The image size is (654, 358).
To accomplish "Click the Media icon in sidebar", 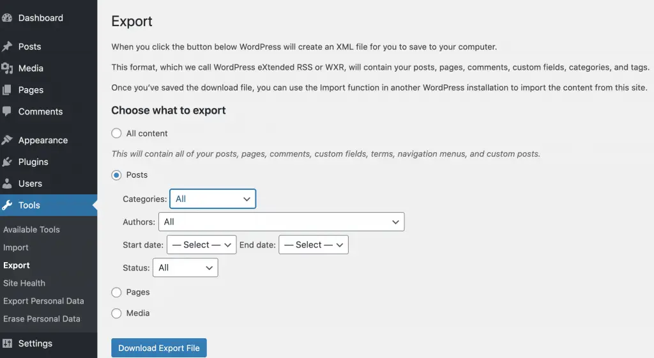I will tap(7, 68).
